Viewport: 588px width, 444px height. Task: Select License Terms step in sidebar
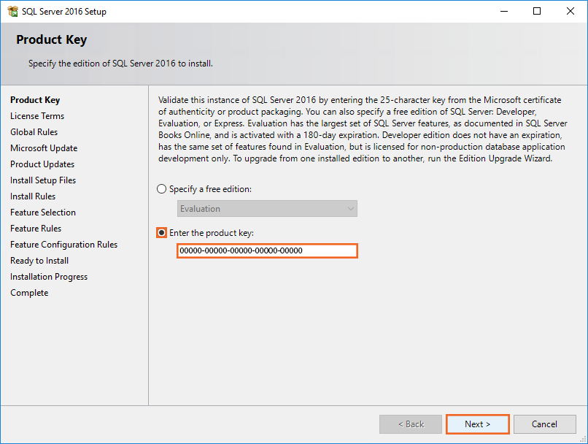[x=37, y=116]
